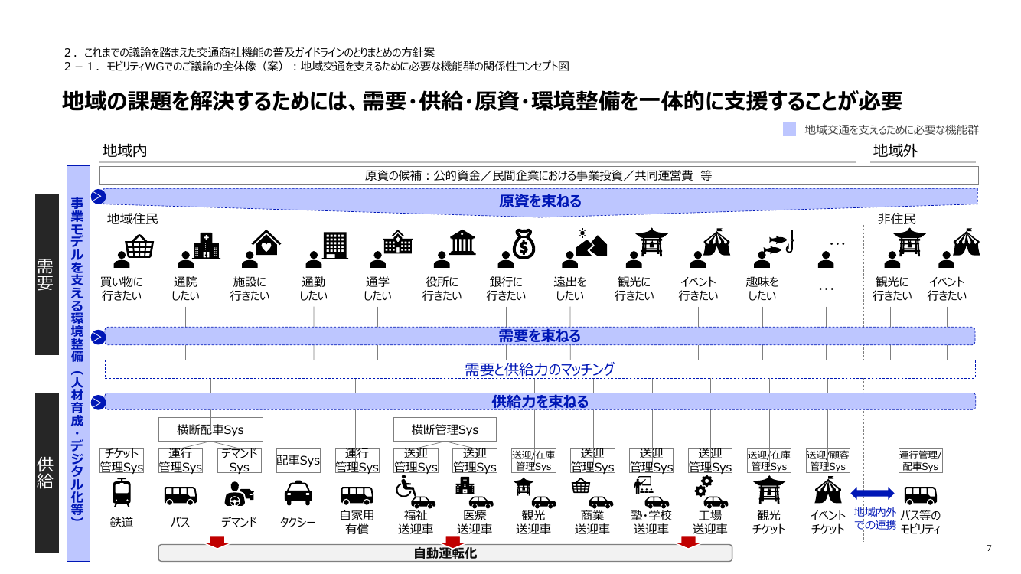Click the 原資の候補 text box
Image resolution: width=1021 pixels, height=574 pixels.
point(539,175)
